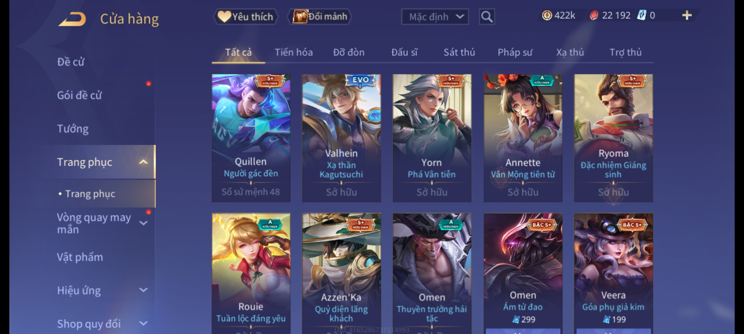The width and height of the screenshot is (744, 334).
Task: Tap the golden back arrow icon
Action: 72,19
